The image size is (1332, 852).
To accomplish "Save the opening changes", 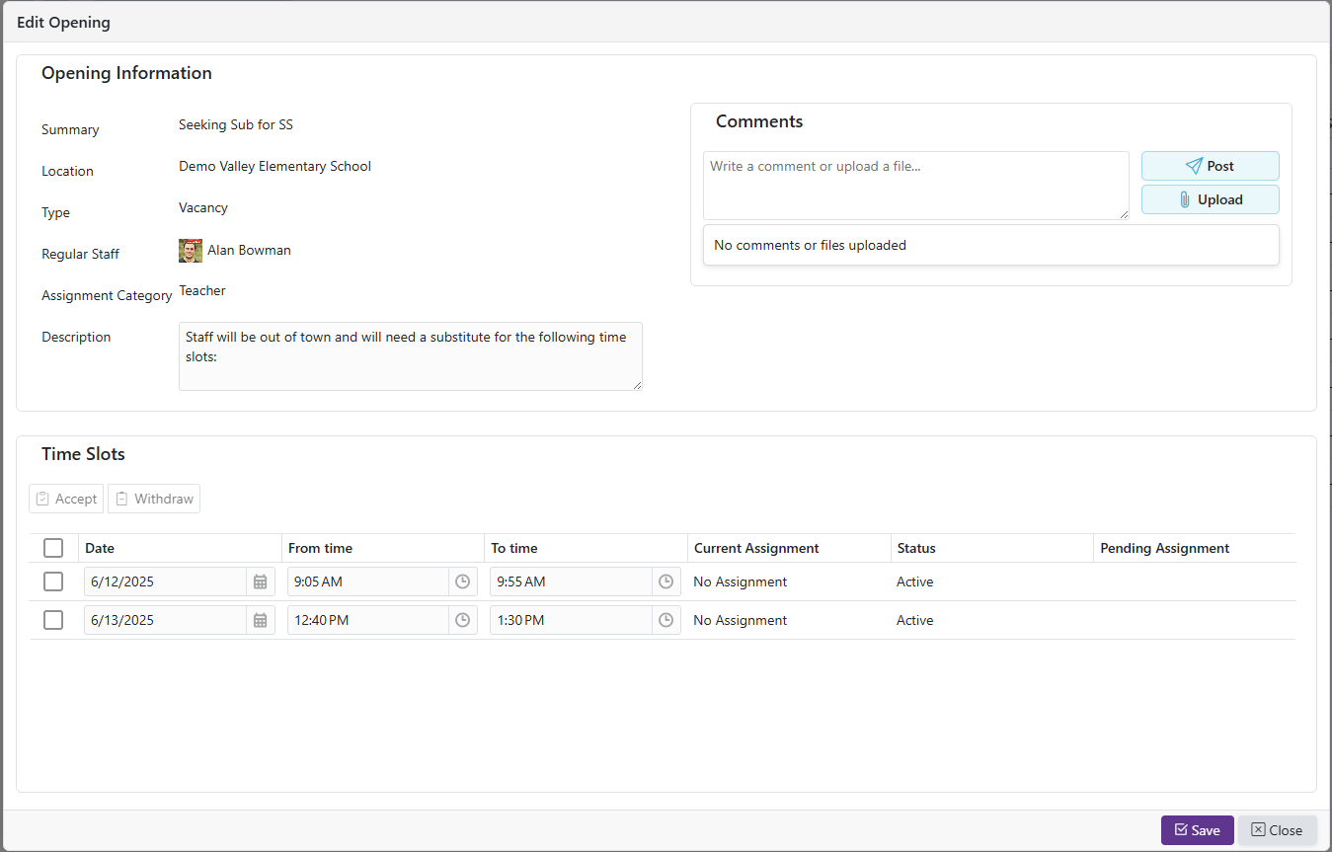I will coord(1197,830).
